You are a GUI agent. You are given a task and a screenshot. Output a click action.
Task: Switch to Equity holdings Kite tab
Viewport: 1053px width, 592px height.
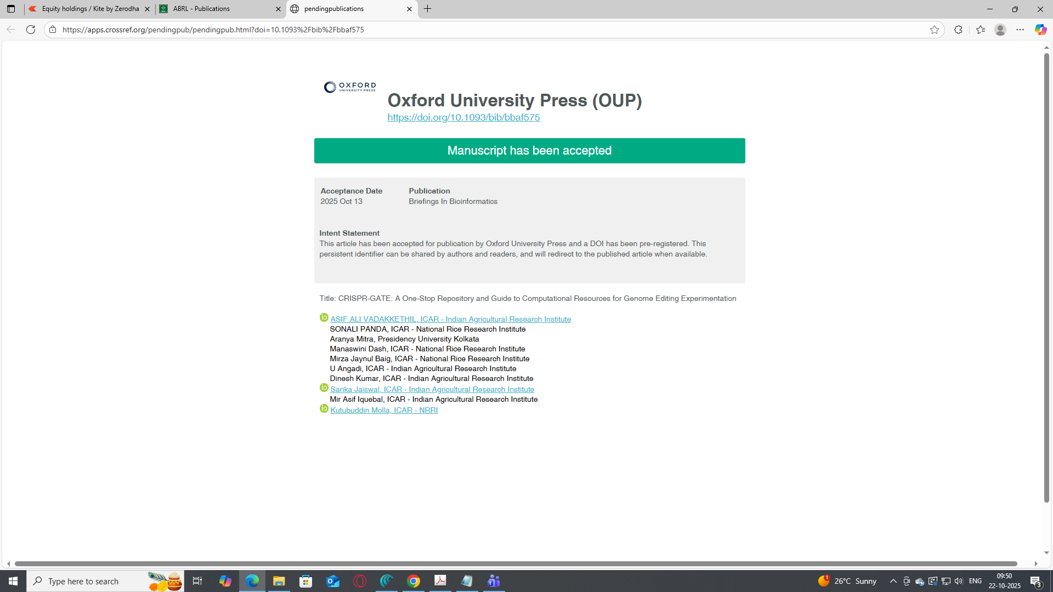(88, 9)
